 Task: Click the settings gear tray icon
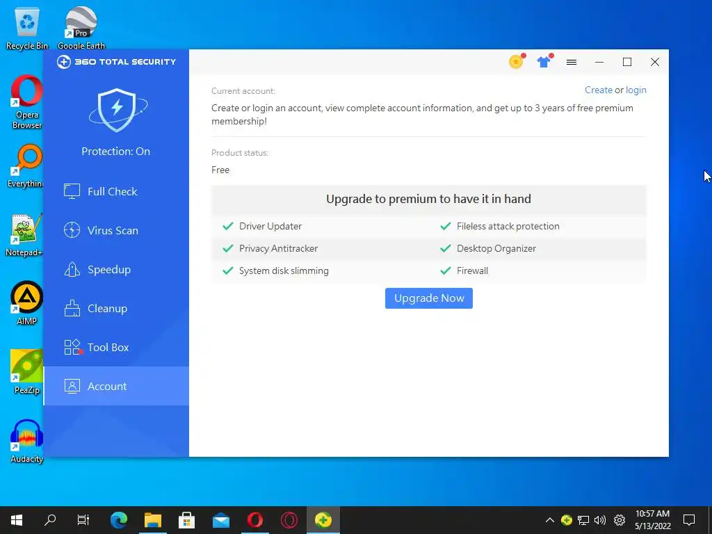(620, 520)
